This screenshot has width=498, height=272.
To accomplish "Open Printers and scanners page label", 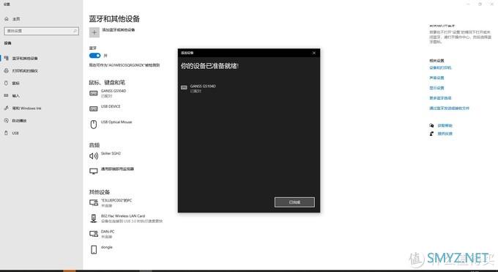I will click(25, 71).
